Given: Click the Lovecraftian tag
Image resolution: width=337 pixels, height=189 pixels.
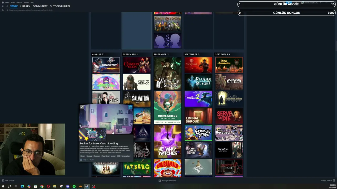Looking at the screenshot, I should point(126,156).
